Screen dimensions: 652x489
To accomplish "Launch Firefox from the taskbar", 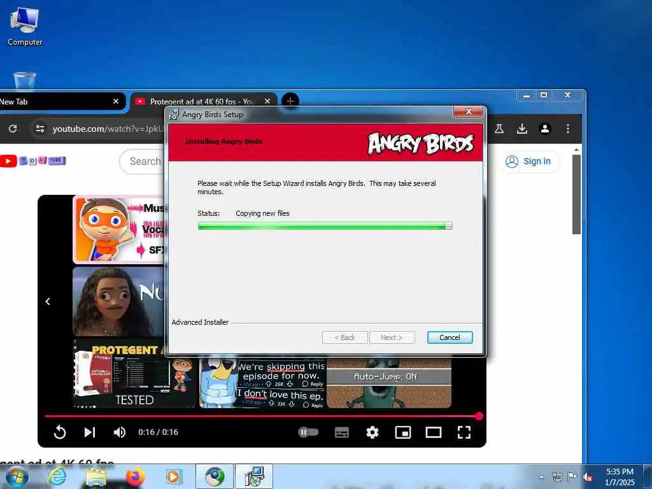I will point(135,477).
